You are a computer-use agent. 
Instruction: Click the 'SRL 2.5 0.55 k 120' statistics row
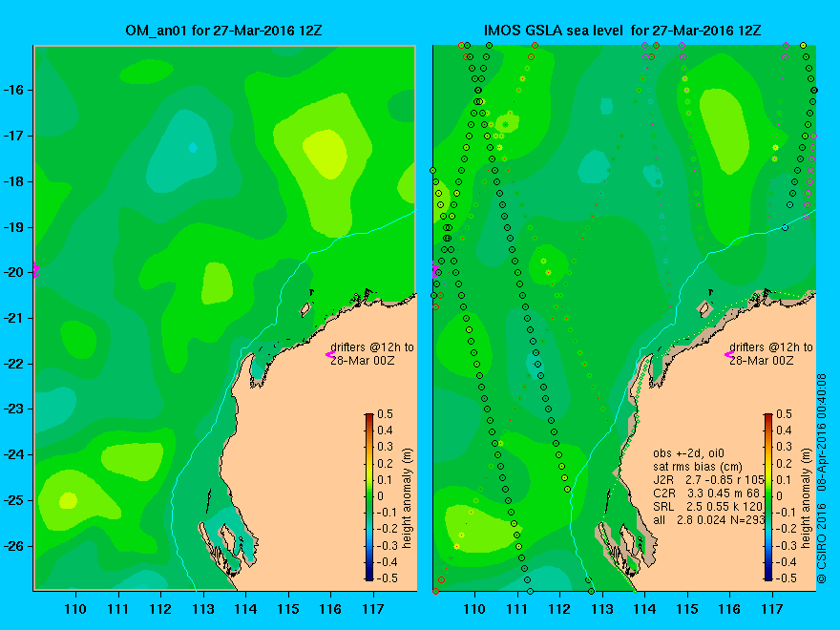click(x=707, y=506)
